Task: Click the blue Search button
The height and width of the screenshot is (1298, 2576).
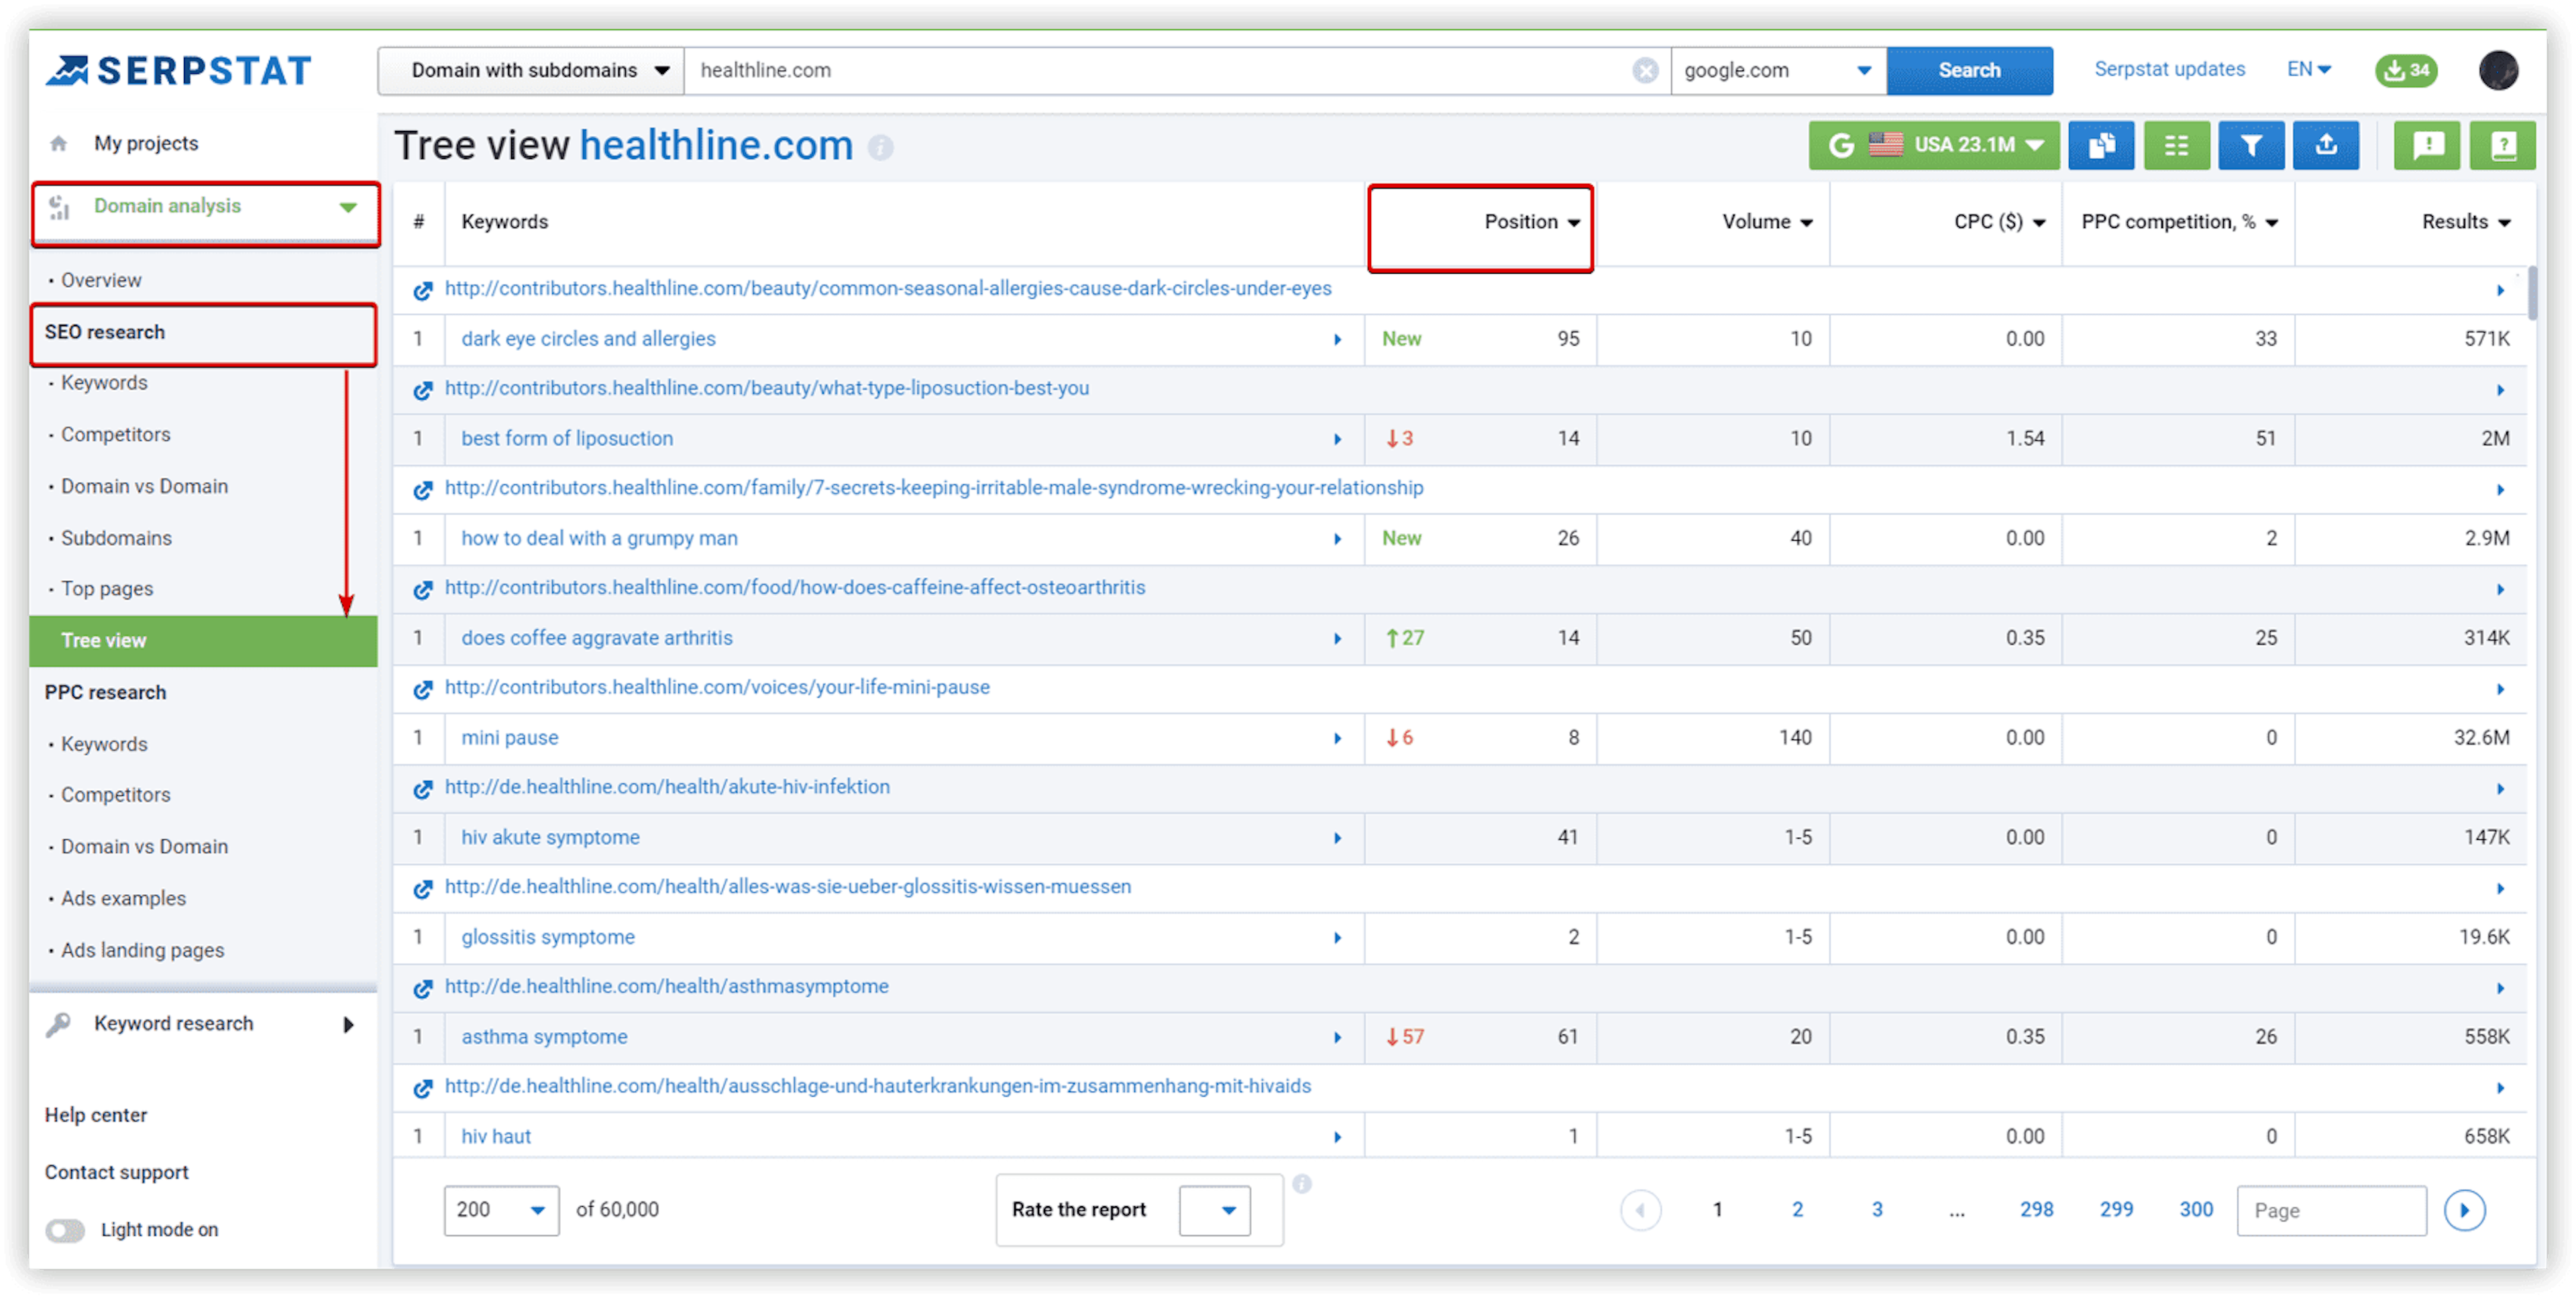Action: coord(1969,71)
